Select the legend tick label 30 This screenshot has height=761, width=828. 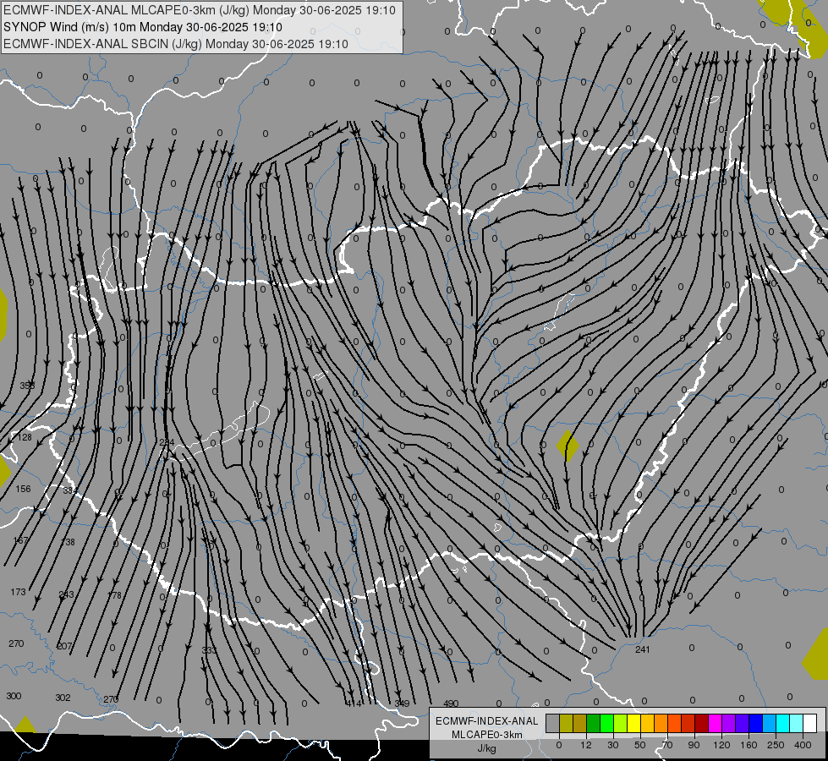(613, 745)
